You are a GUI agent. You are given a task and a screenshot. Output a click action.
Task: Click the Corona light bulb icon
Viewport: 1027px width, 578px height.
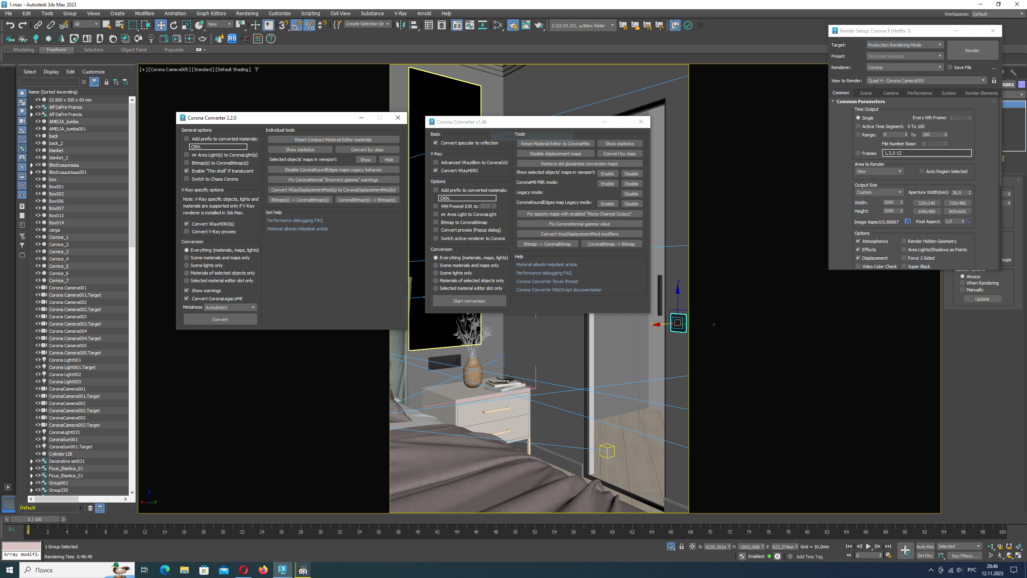pos(36,39)
